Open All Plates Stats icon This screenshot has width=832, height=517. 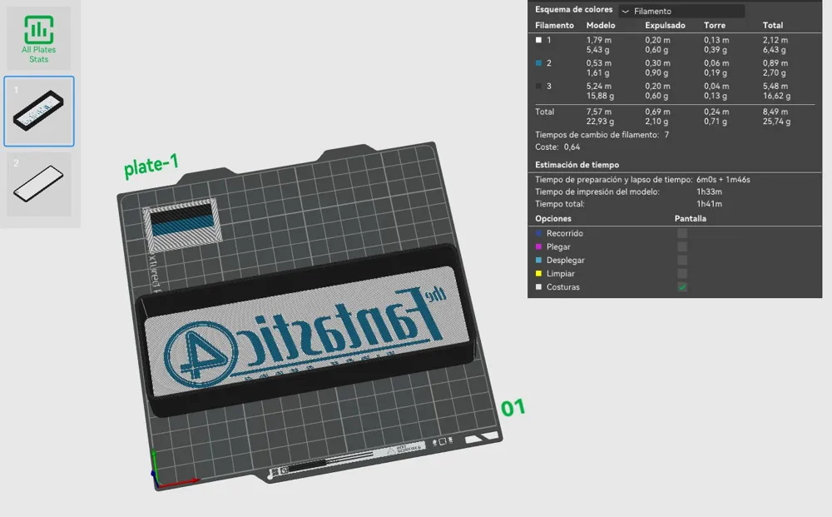coord(39,39)
